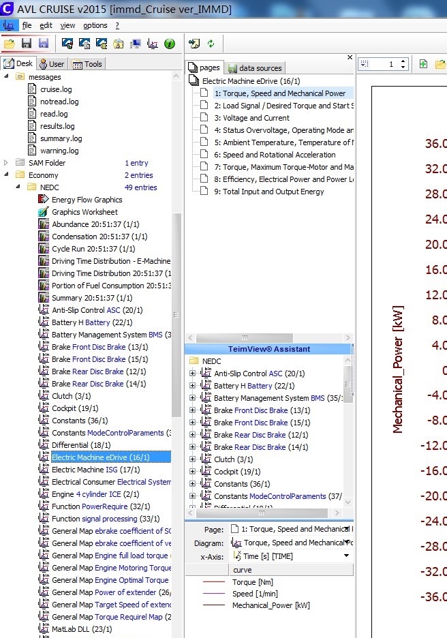Expand Battery H Battery in TeimView Assistant

pyautogui.click(x=192, y=385)
